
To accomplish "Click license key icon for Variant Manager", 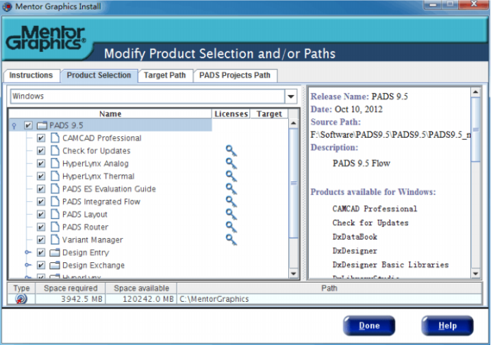I will (231, 240).
